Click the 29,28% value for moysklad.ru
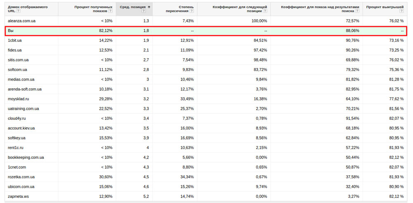Image resolution: width=413 pixels, height=203 pixels. tap(106, 99)
